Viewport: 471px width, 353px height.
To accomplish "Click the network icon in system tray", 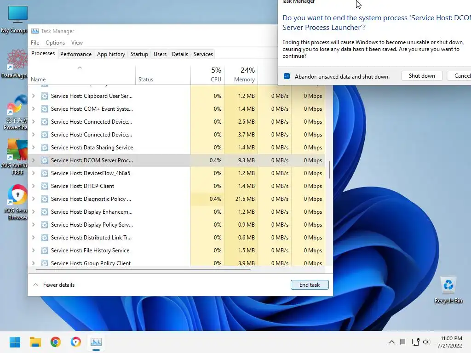I will tap(415, 342).
